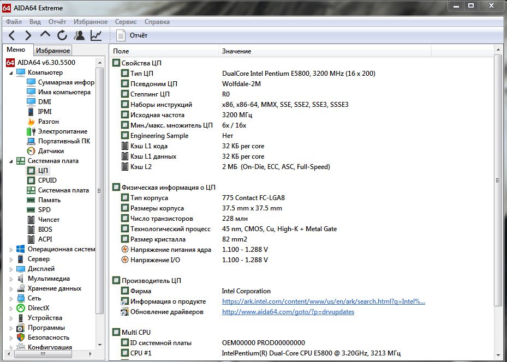Click the DirectX Xbox-style icon
The width and height of the screenshot is (507, 362).
[x=21, y=308]
